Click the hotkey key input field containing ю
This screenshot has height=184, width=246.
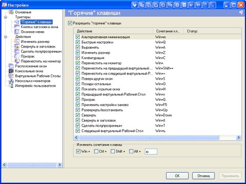[x=151, y=151]
